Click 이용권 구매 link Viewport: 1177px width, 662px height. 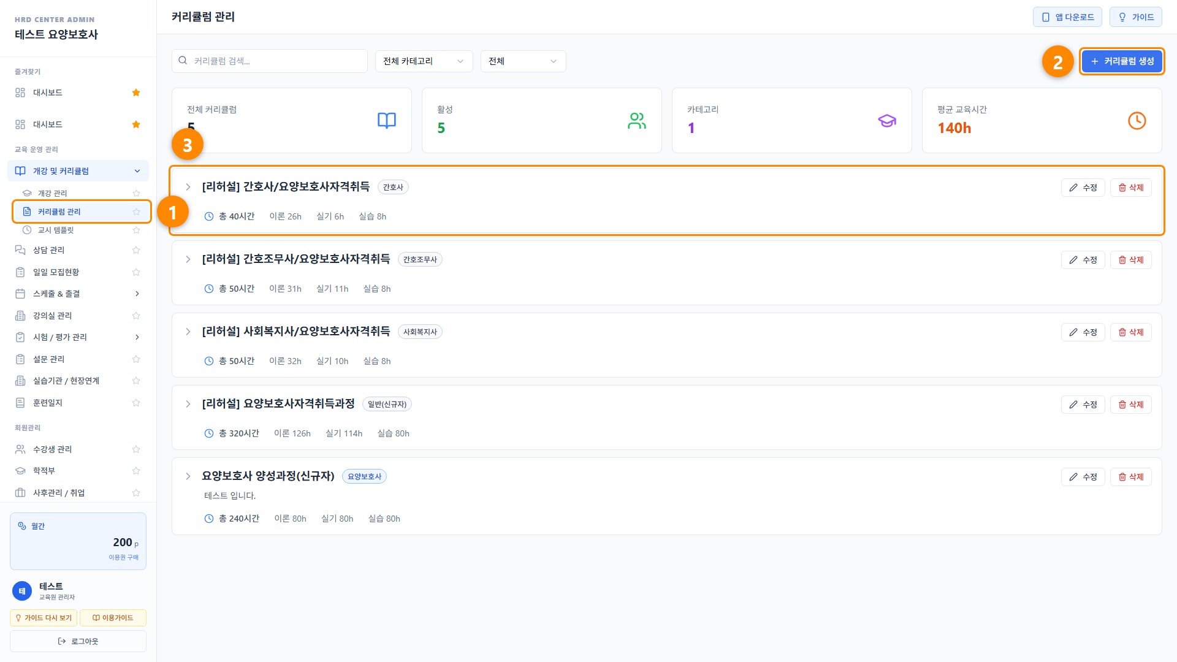(x=124, y=557)
